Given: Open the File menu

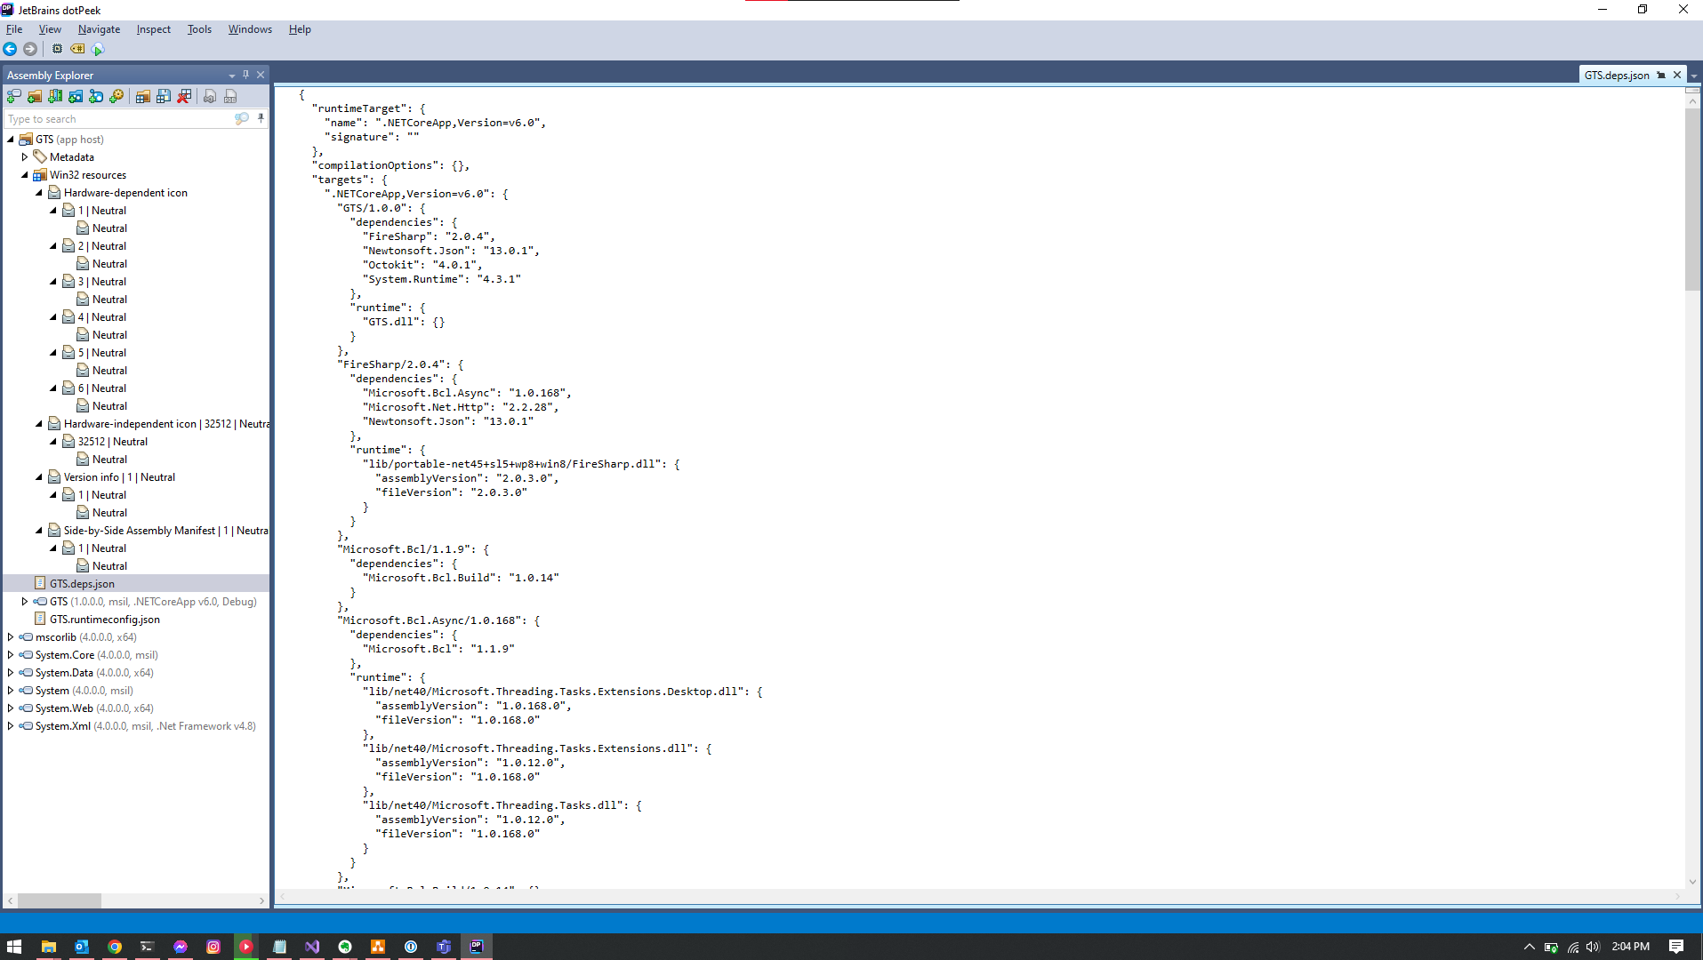Looking at the screenshot, I should [14, 29].
